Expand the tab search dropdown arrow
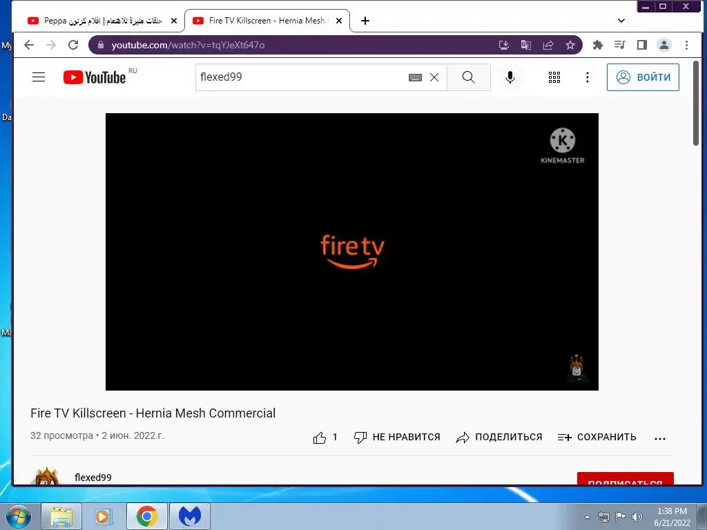This screenshot has height=530, width=707. (621, 21)
